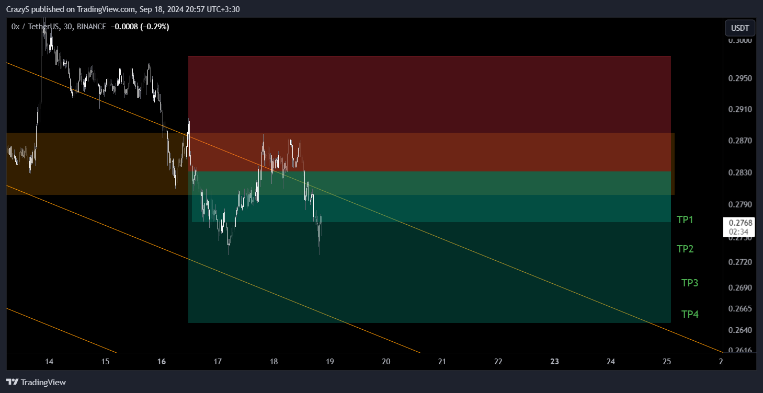763x393 pixels.
Task: Click date 15 on the time axis
Action: (x=105, y=362)
